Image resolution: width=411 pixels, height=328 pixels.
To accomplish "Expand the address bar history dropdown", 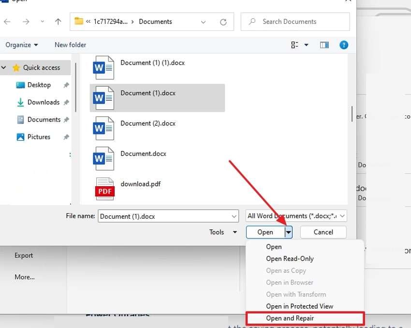I will click(x=203, y=22).
